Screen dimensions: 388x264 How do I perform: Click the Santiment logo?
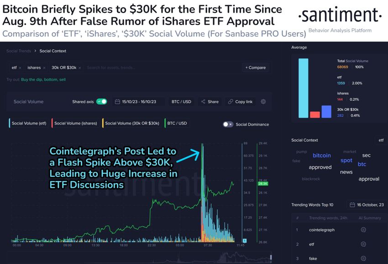pos(339,15)
